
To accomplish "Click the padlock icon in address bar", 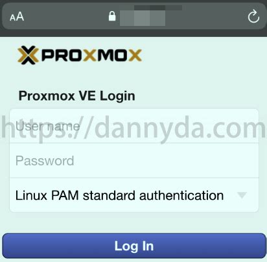I will pyautogui.click(x=112, y=16).
